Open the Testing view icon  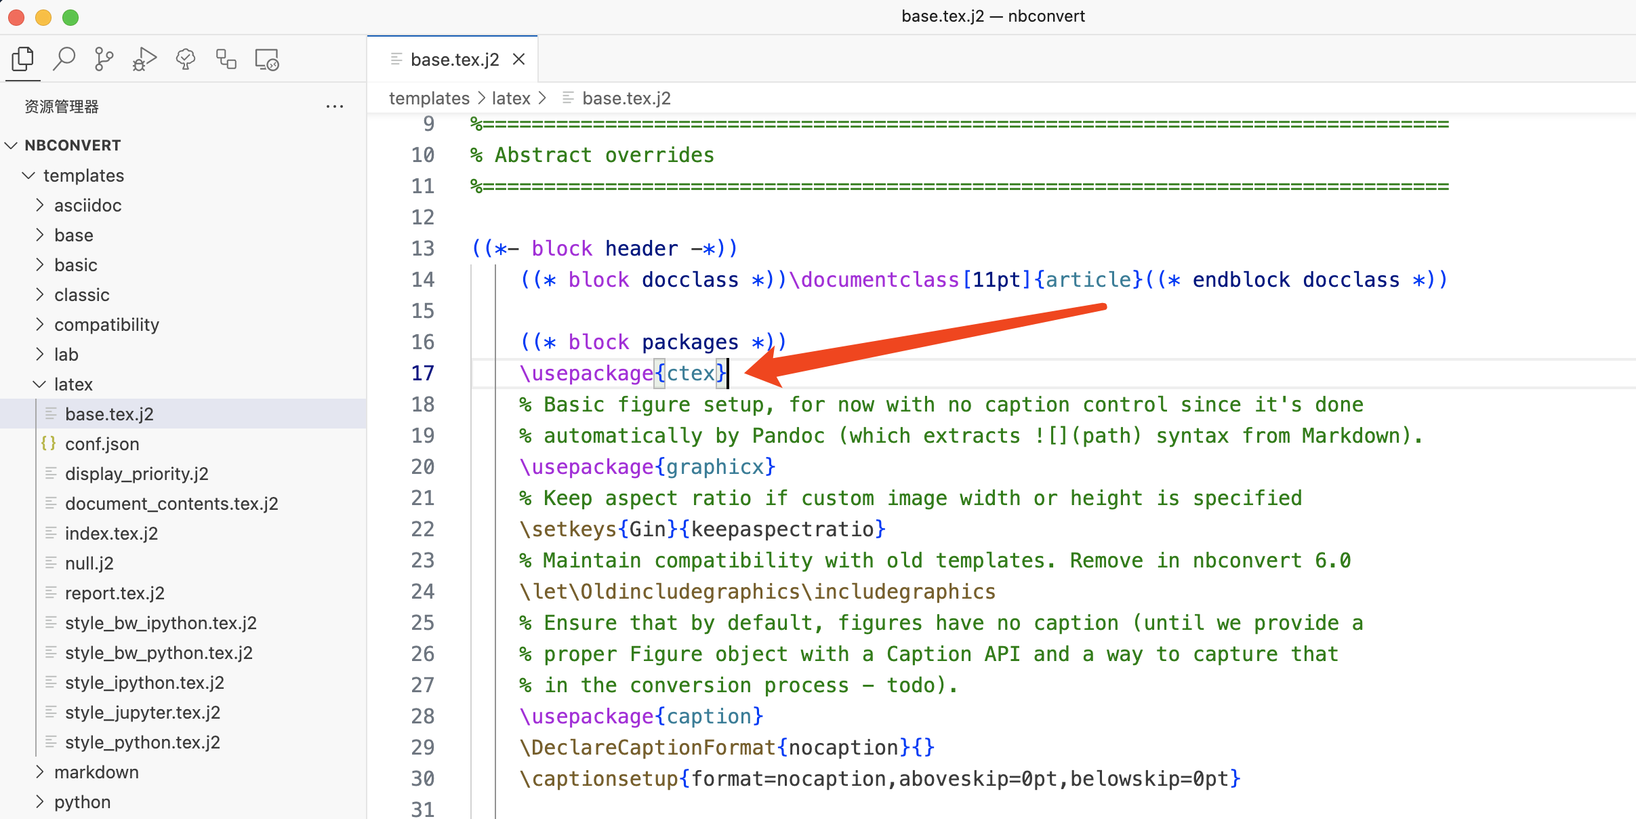coord(185,60)
